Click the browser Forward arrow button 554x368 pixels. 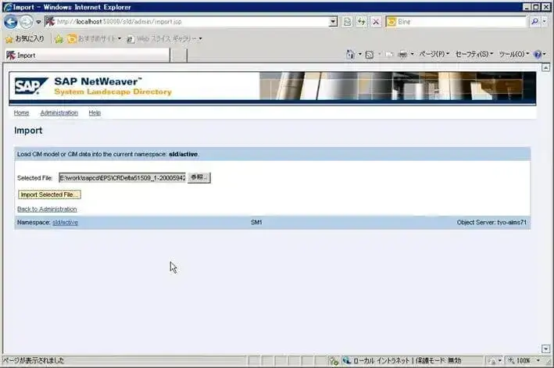(26, 22)
